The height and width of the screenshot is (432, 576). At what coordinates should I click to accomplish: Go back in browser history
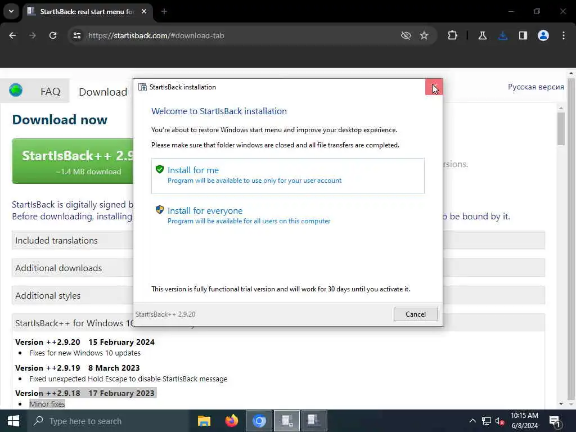pos(12,35)
